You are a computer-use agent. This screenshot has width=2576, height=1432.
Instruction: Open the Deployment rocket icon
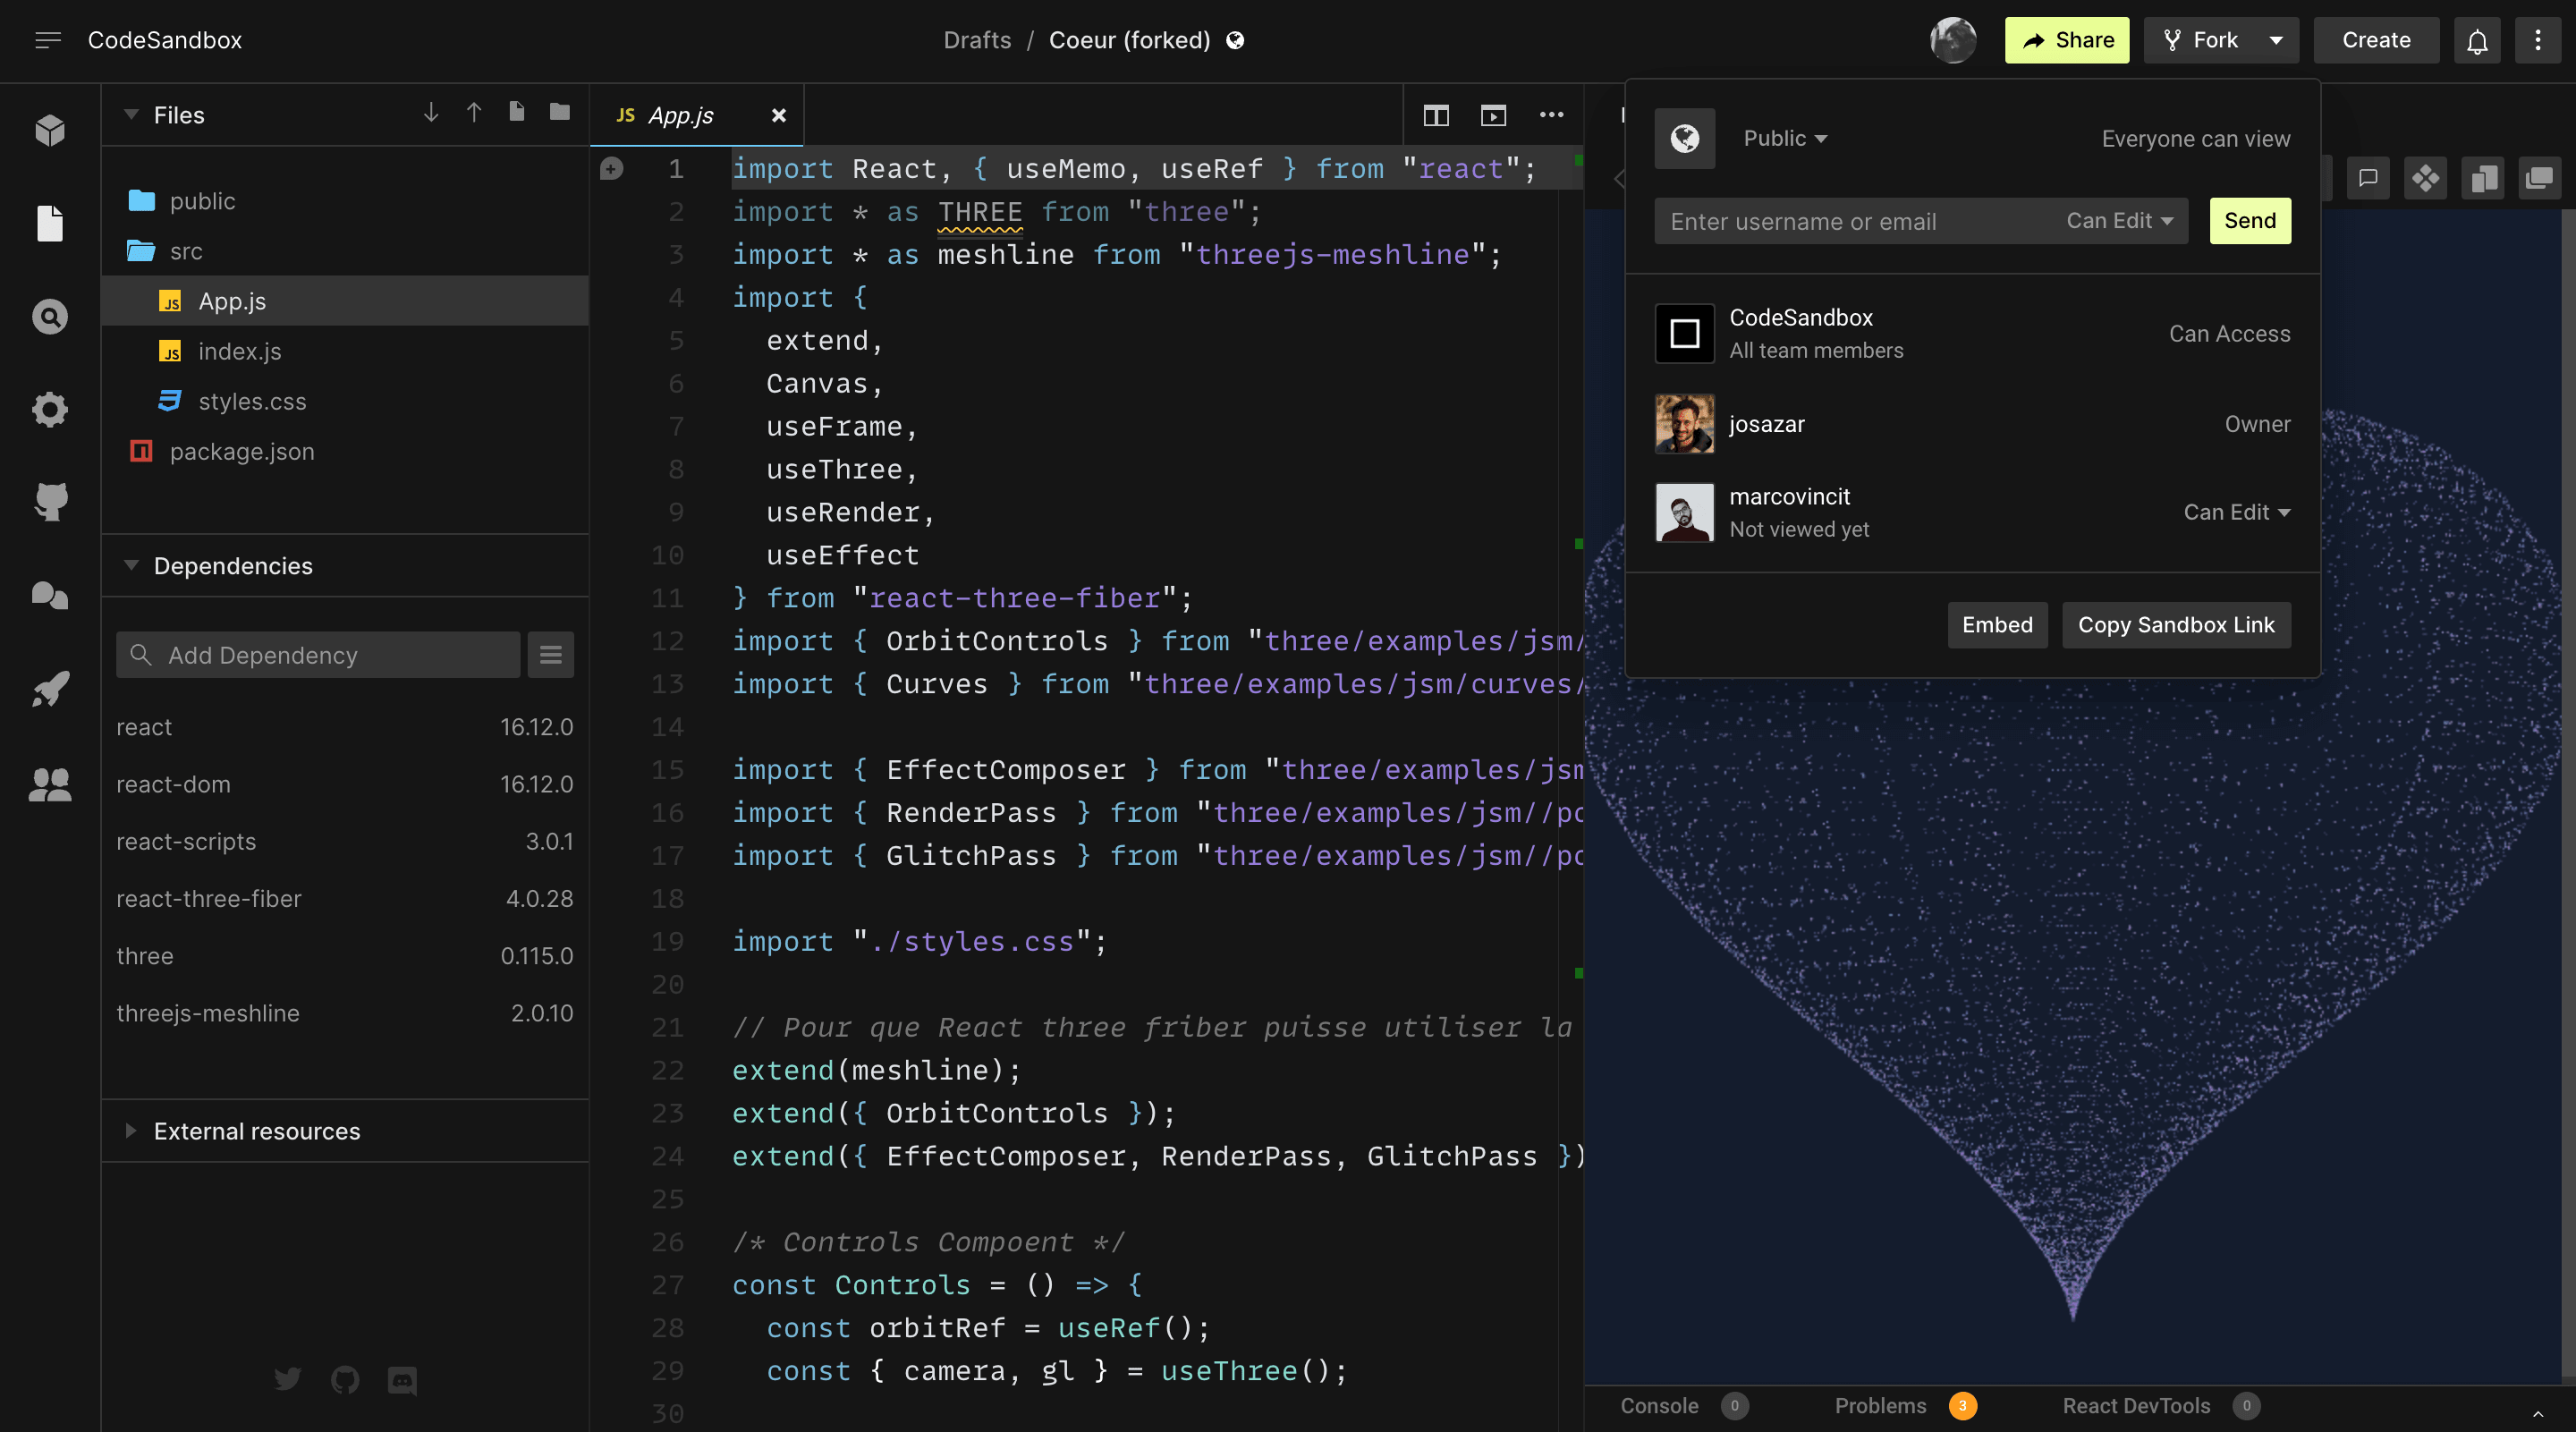pyautogui.click(x=49, y=689)
